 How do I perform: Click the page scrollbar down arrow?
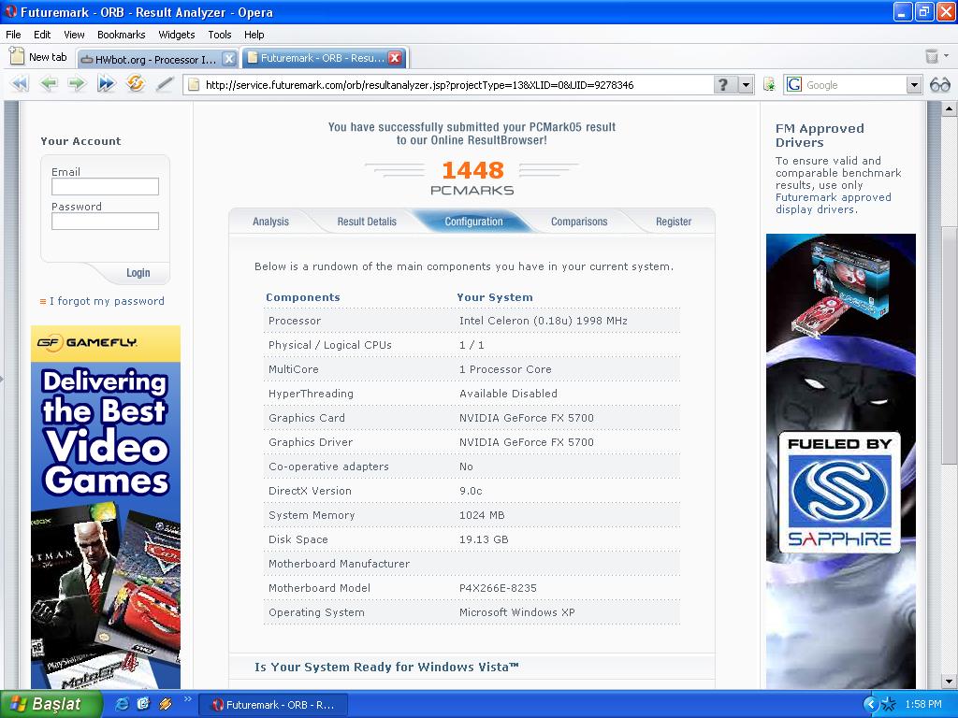pyautogui.click(x=949, y=681)
